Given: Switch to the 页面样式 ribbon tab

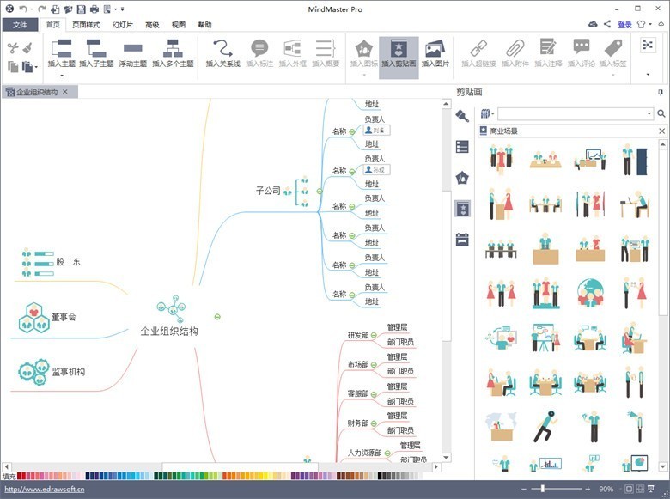Looking at the screenshot, I should coord(86,25).
